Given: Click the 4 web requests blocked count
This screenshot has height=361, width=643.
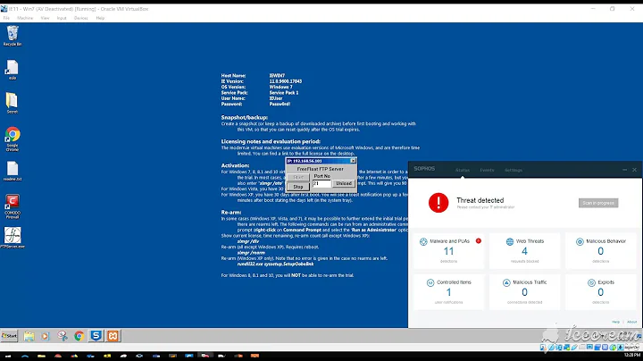Looking at the screenshot, I should pos(524,251).
